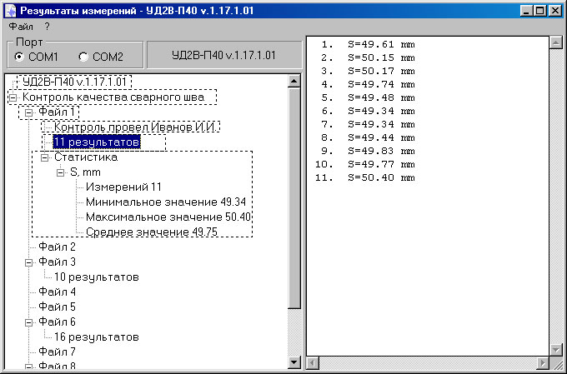This screenshot has height=374, width=567.
Task: Select the Статистика tree item
Action: [x=86, y=157]
